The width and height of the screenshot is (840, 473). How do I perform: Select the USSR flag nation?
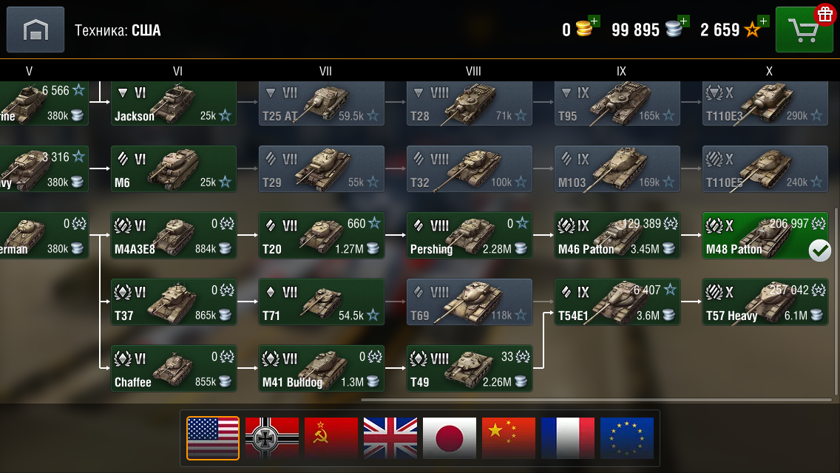[331, 438]
